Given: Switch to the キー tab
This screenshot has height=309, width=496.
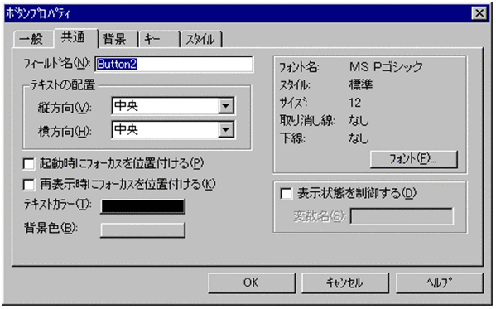Looking at the screenshot, I should (x=159, y=40).
